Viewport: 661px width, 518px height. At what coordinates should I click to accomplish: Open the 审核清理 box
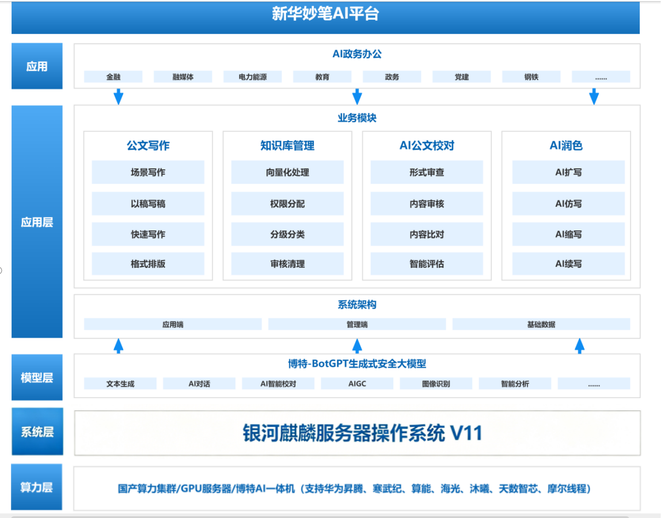tap(287, 264)
